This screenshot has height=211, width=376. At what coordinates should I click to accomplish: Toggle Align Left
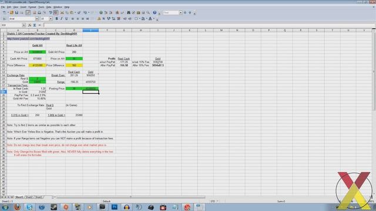(x=72, y=19)
